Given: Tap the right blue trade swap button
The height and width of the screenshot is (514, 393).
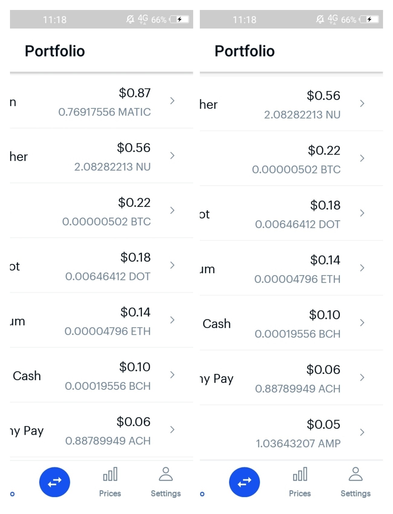Looking at the screenshot, I should (x=245, y=482).
